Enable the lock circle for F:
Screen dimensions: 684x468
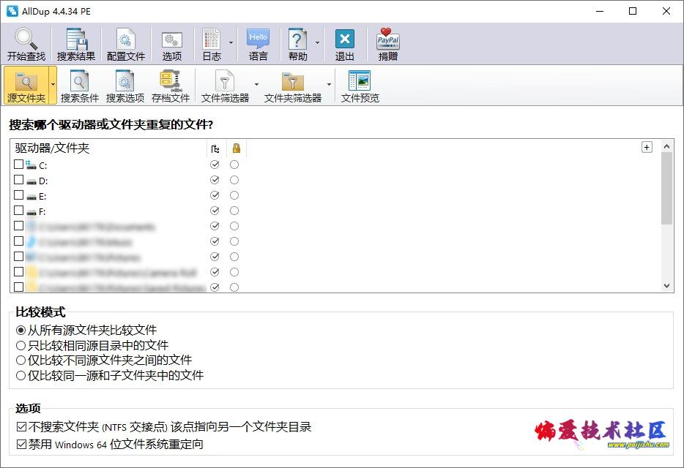[x=234, y=211]
